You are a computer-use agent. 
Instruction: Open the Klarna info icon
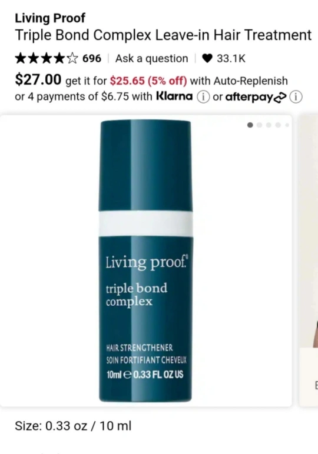pos(203,96)
